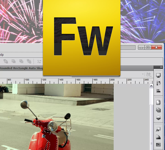Click the vertical scrollbar up arrow
The image size is (165, 150).
click(x=151, y=86)
